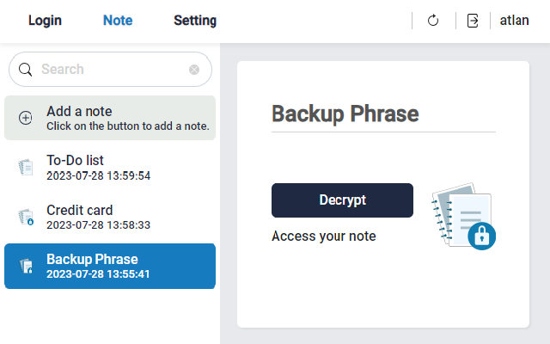The image size is (550, 344).
Task: Focus the Search input field
Action: click(112, 69)
